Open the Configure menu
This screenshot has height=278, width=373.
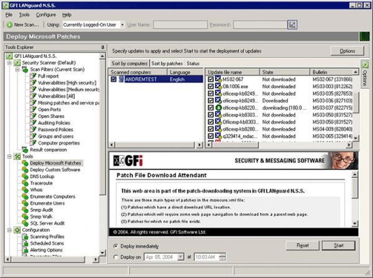click(46, 15)
